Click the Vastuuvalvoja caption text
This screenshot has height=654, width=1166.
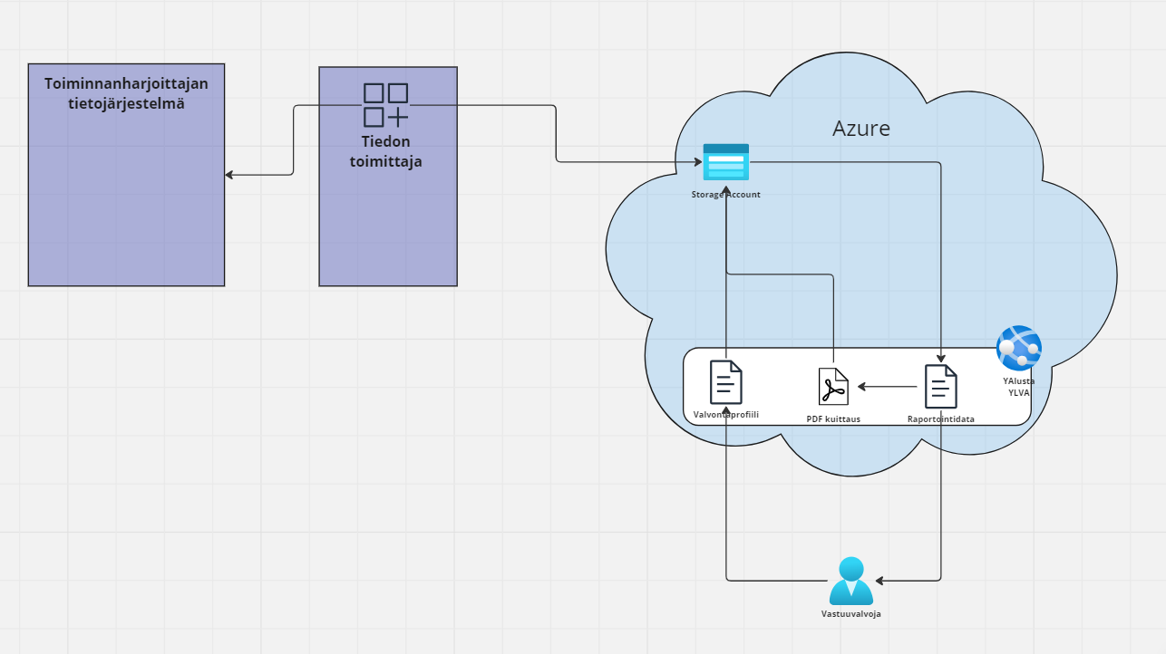point(850,614)
